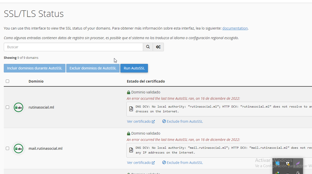Screen dimensions: 312x174
Task: Click the rutinasocial.ml DNS DCV error message
Action: coord(224,109)
